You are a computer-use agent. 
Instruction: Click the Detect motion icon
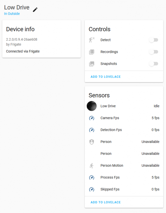pyautogui.click(x=92, y=40)
